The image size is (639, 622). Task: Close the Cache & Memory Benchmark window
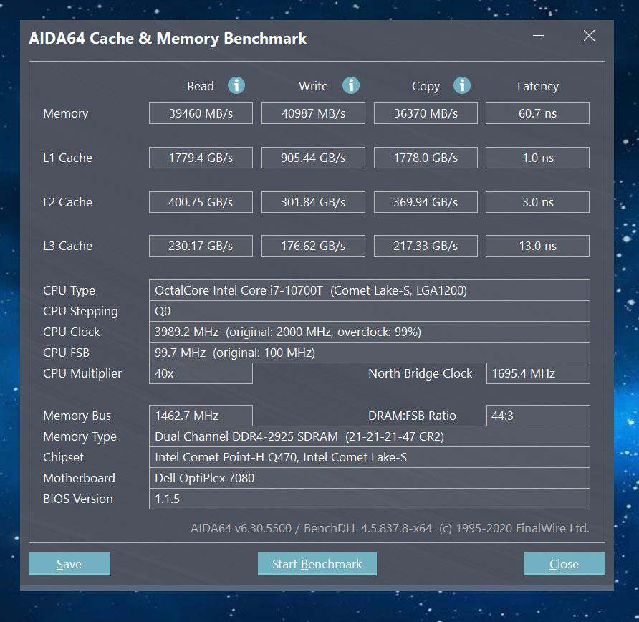(x=564, y=564)
